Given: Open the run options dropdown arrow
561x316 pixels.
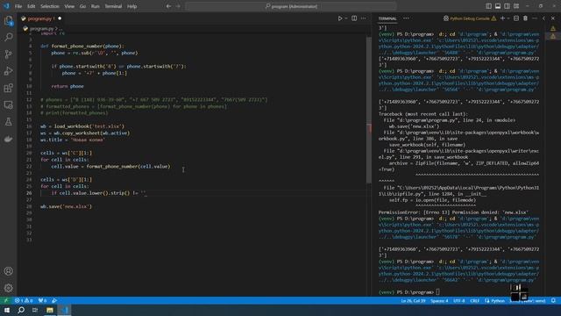Looking at the screenshot, I should (346, 18).
